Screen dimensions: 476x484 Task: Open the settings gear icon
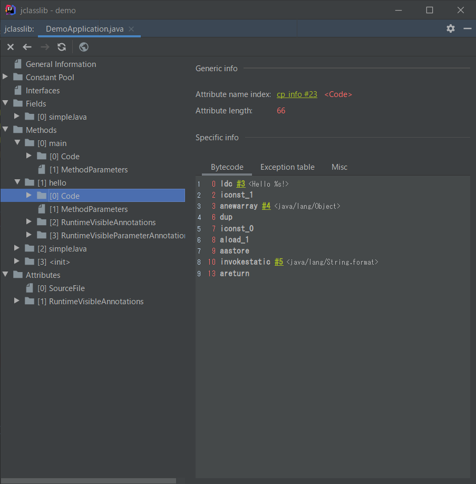click(451, 28)
